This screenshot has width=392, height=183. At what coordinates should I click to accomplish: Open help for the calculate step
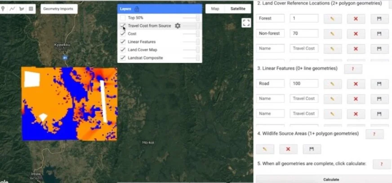[x=382, y=164]
